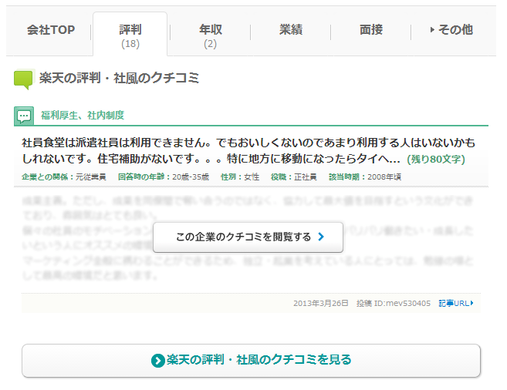Click 該当時期:2008年頃 detail
This screenshot has height=390, width=507.
click(365, 177)
